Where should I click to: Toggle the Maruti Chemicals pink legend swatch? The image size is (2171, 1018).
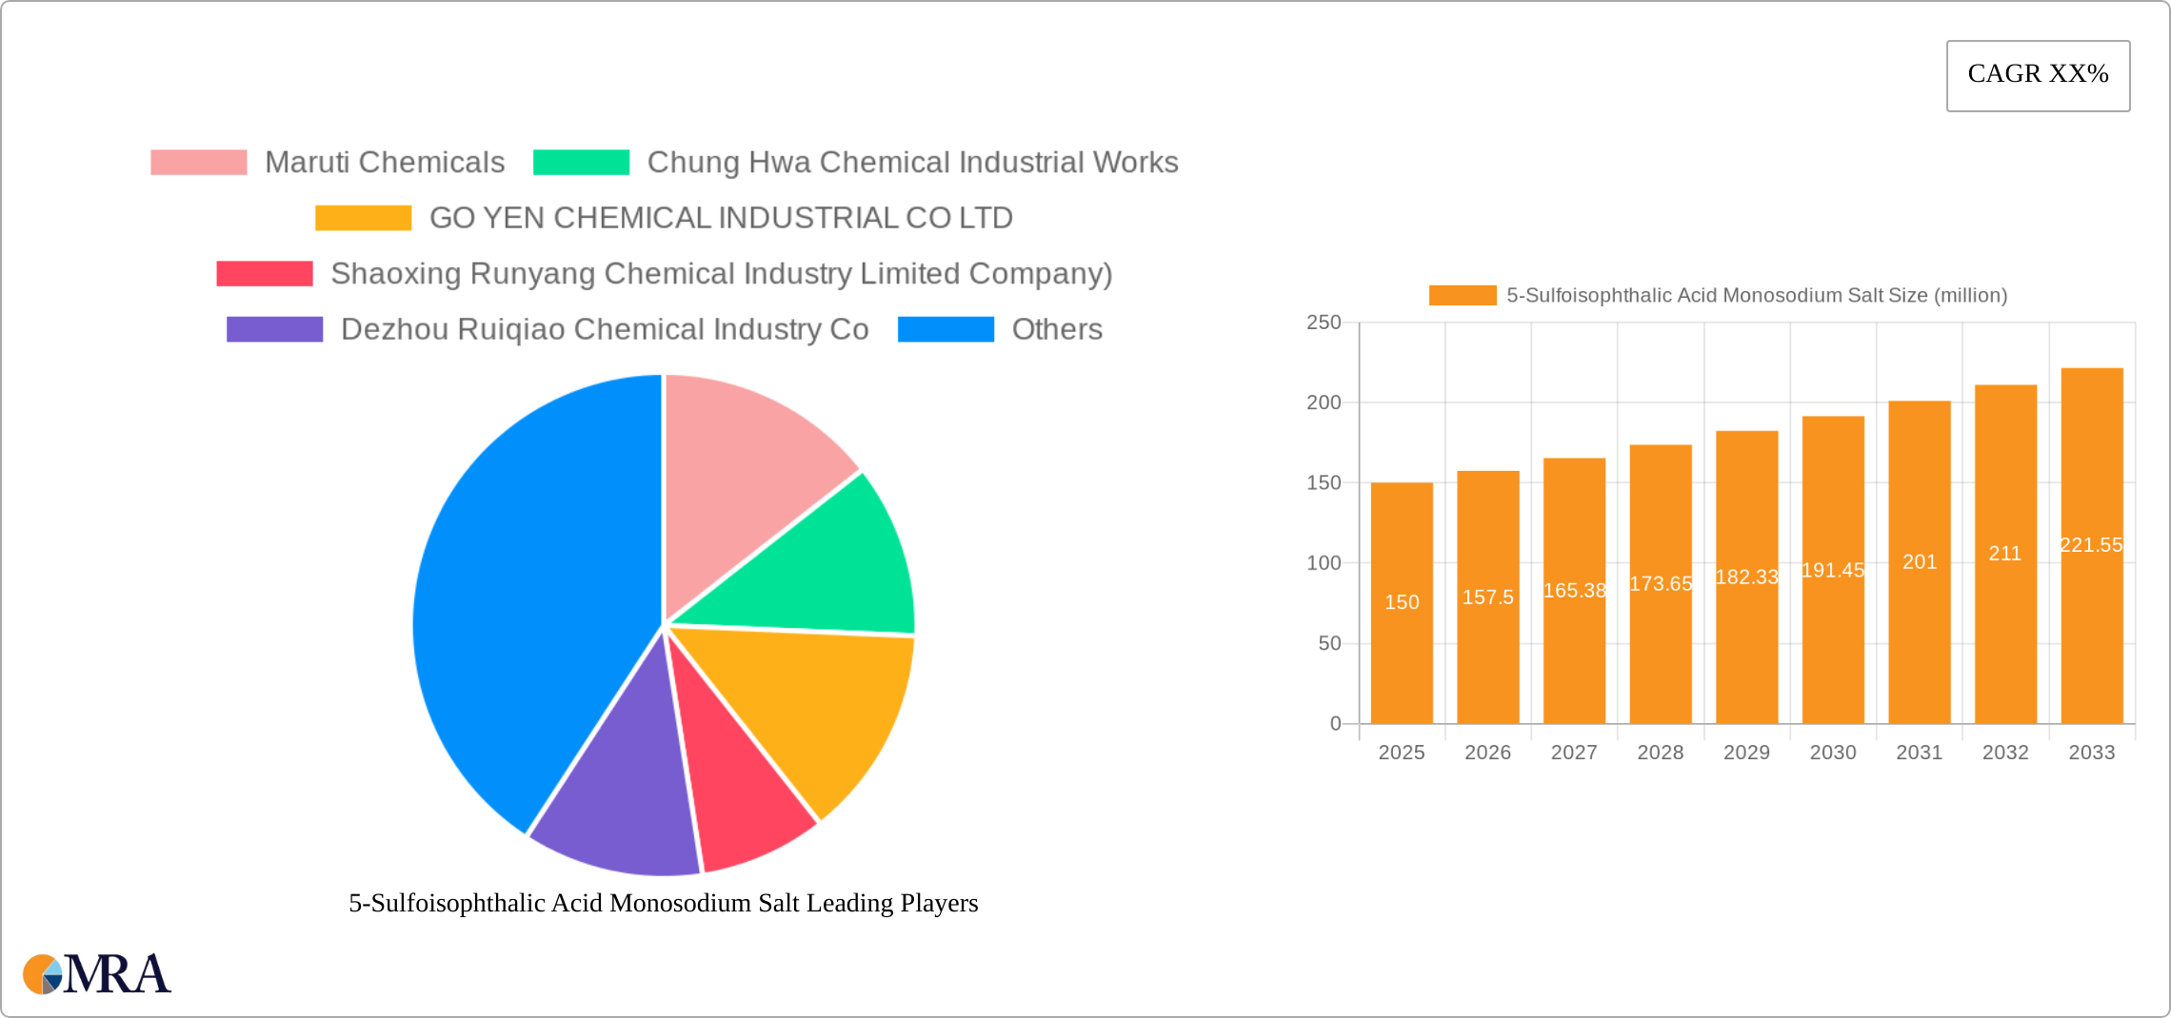[198, 162]
